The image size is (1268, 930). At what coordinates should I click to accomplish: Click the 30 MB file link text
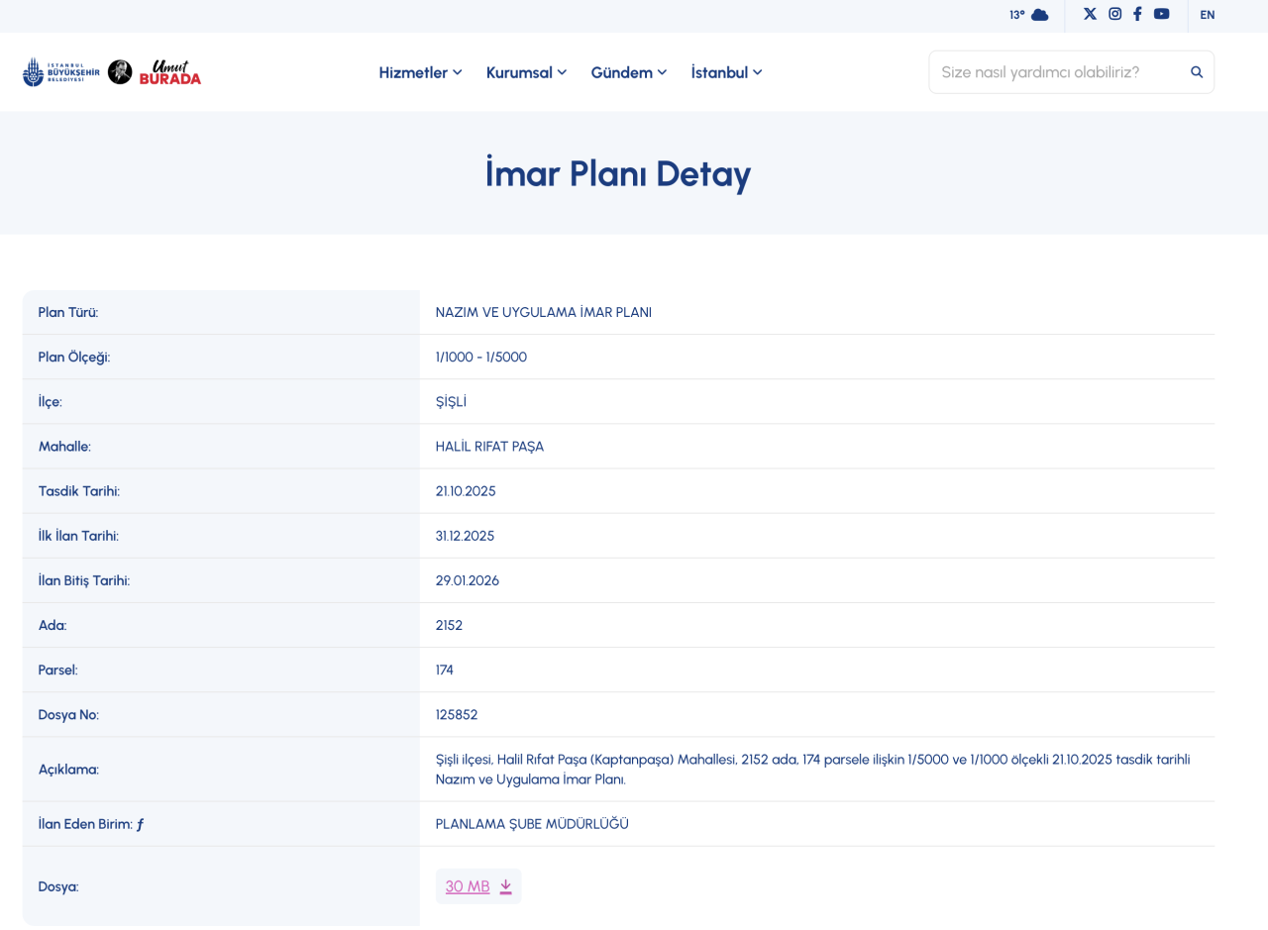coord(468,886)
